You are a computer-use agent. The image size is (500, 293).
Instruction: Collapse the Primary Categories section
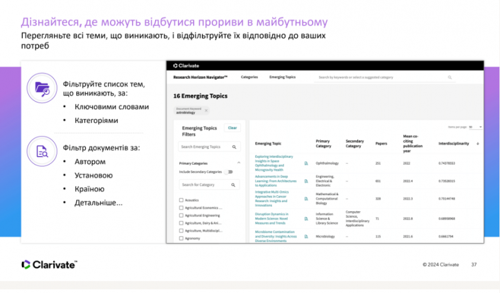pyautogui.click(x=239, y=163)
